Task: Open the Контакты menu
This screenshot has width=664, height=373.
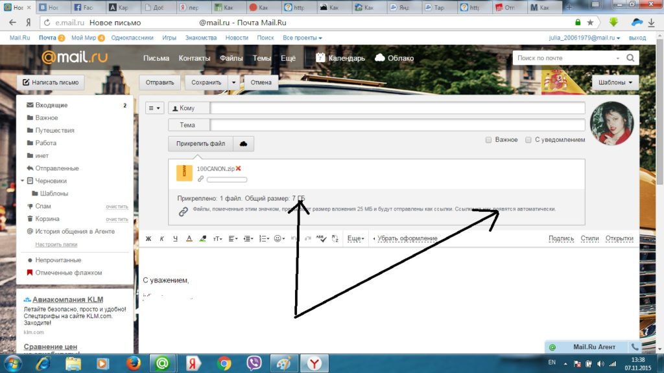Action: pyautogui.click(x=195, y=58)
